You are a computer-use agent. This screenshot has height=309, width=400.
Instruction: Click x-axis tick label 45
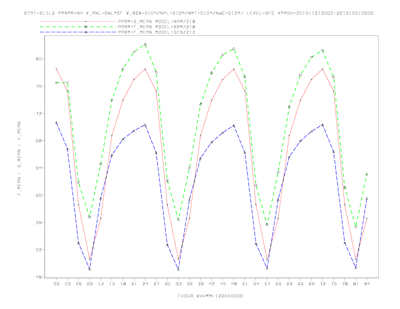click(x=223, y=284)
